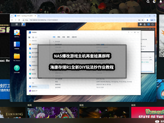Viewport: 164px width, 123px height.
Task: Open DSM notifications chat bubble icon
Action: (x=141, y=24)
